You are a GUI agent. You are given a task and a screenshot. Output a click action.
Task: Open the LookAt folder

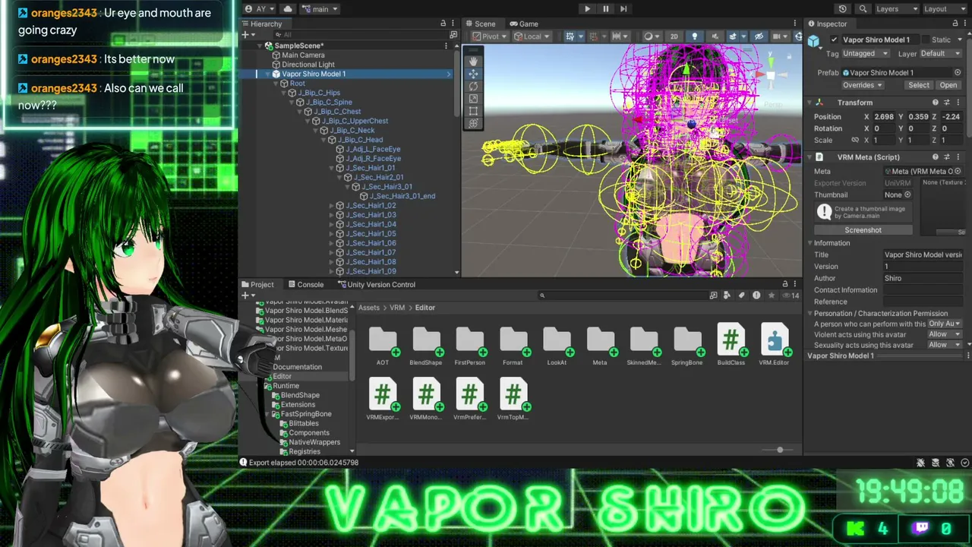[557, 346]
